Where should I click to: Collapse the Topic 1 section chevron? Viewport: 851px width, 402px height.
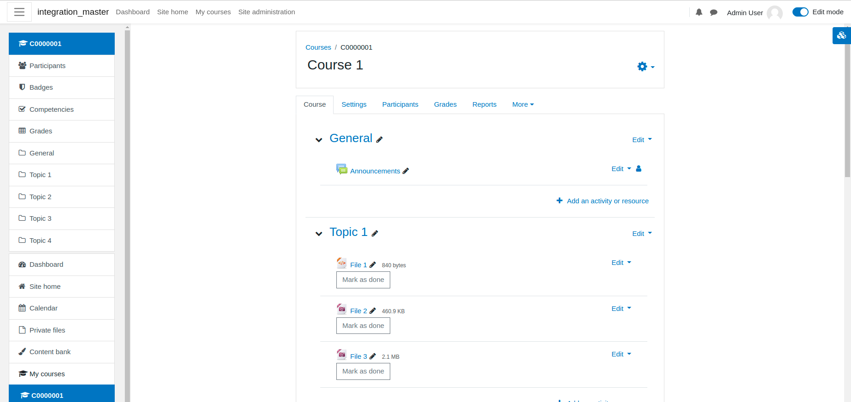click(319, 234)
